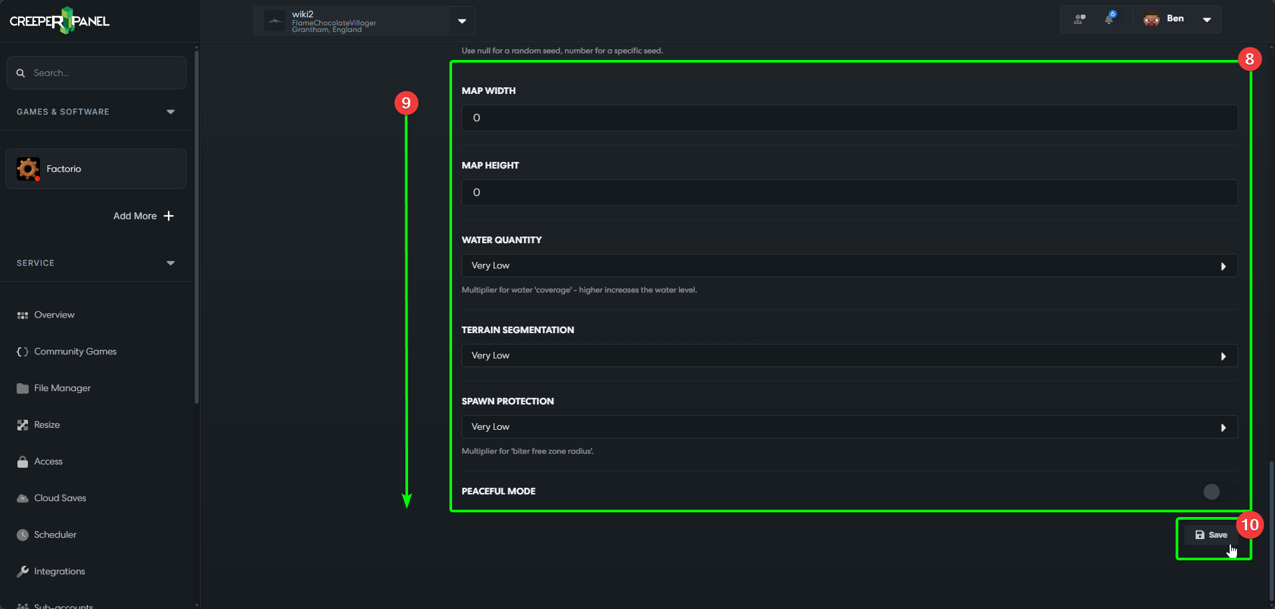Click Add More next to games list
1275x609 pixels.
coord(142,216)
